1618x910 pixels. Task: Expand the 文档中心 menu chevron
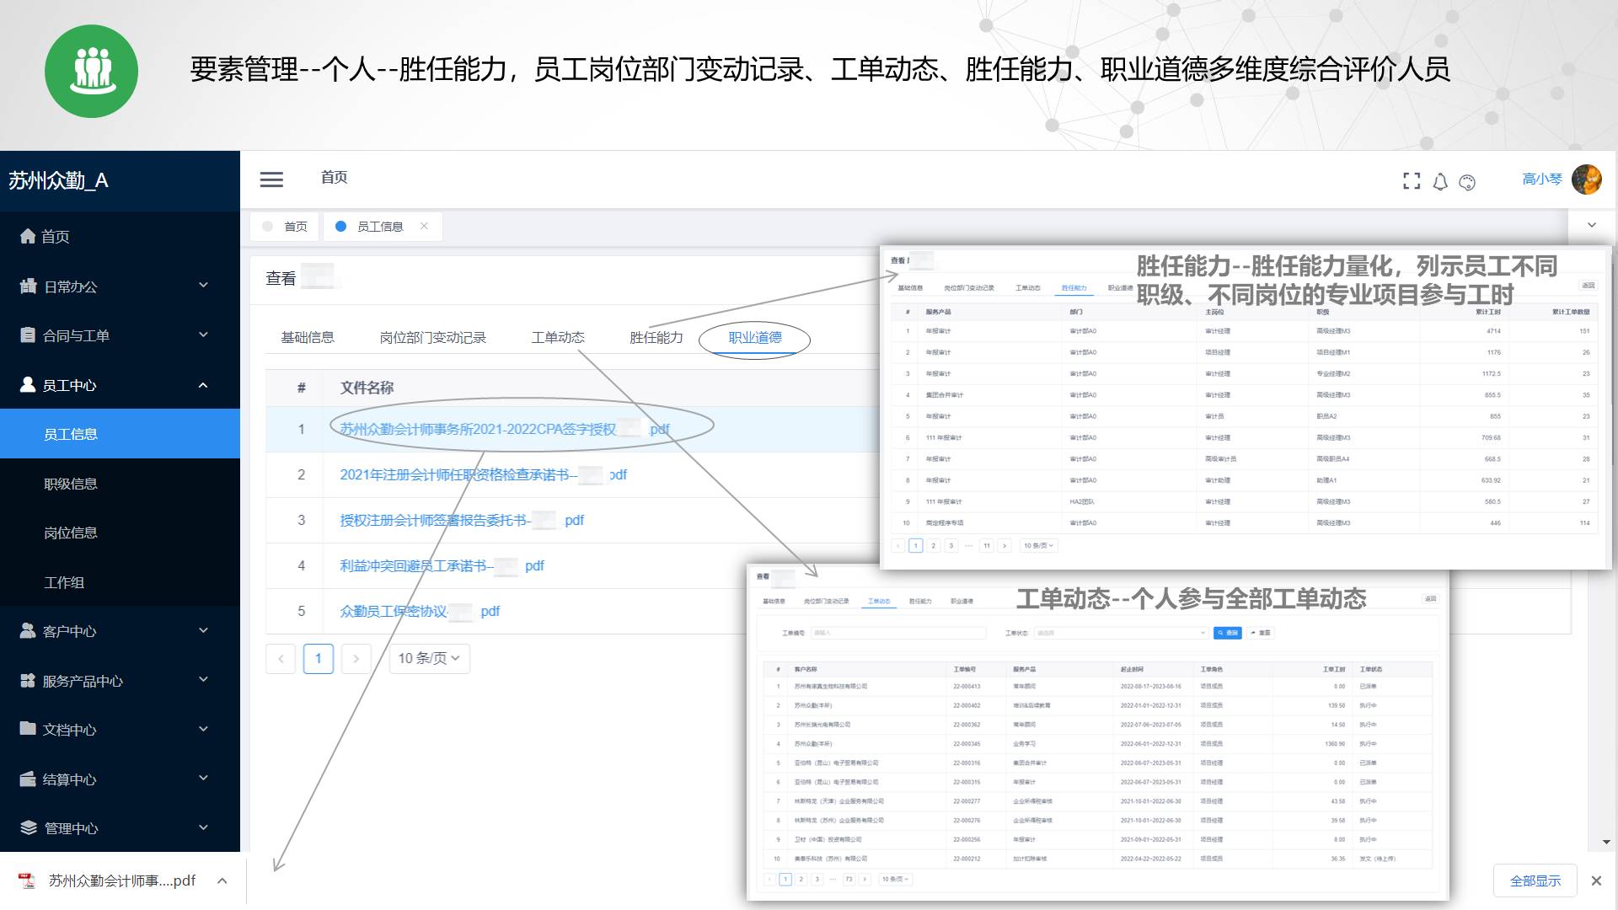pos(203,729)
